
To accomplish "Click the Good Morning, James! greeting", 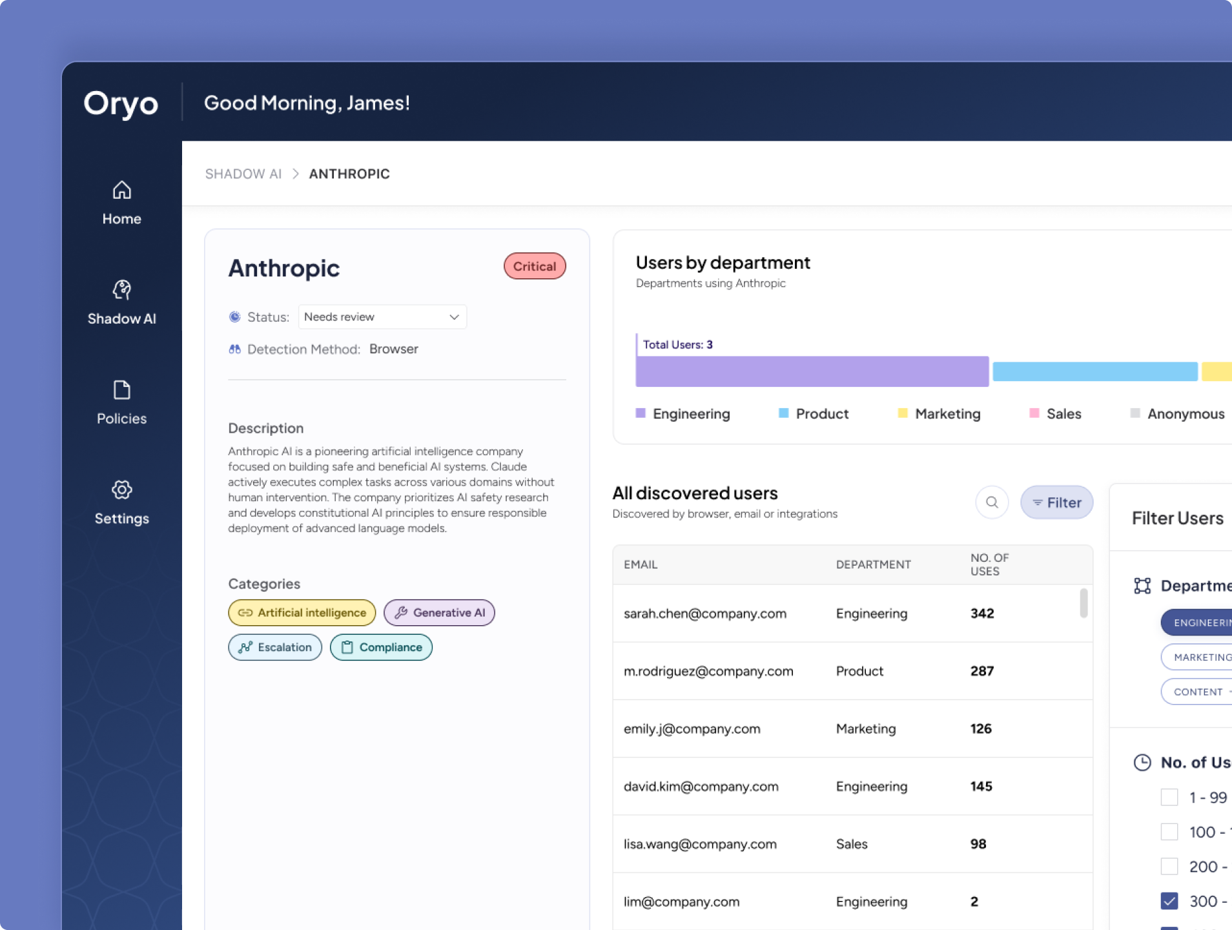I will 307,103.
